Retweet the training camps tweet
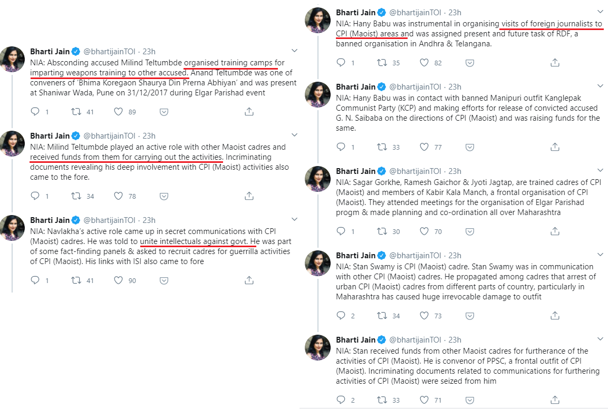Image resolution: width=608 pixels, height=409 pixels. click(76, 112)
